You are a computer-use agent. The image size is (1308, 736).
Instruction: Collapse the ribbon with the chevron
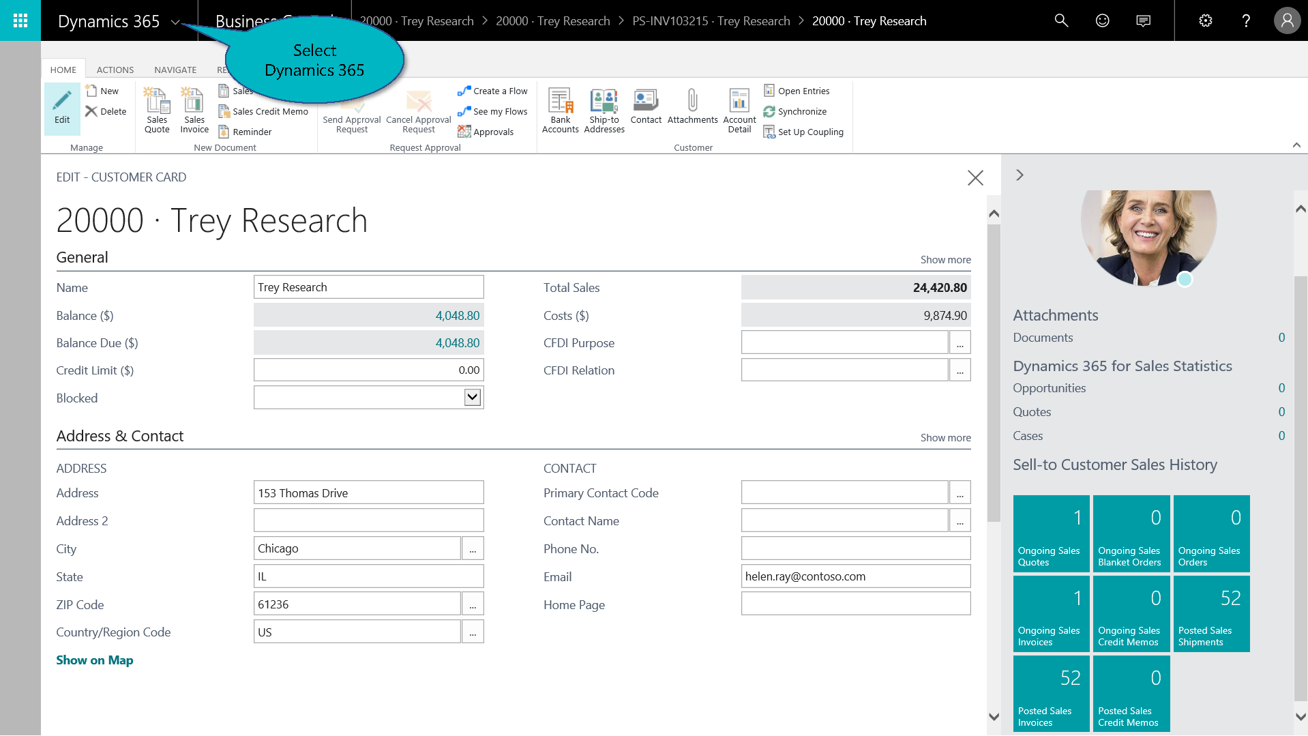coord(1296,145)
